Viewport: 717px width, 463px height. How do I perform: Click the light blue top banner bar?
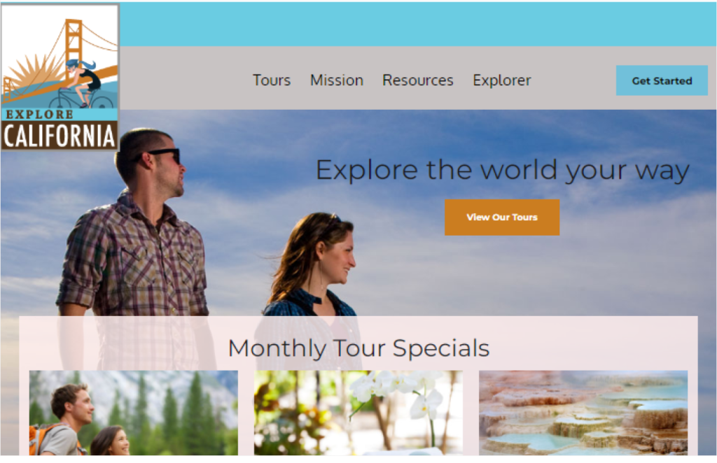418,24
